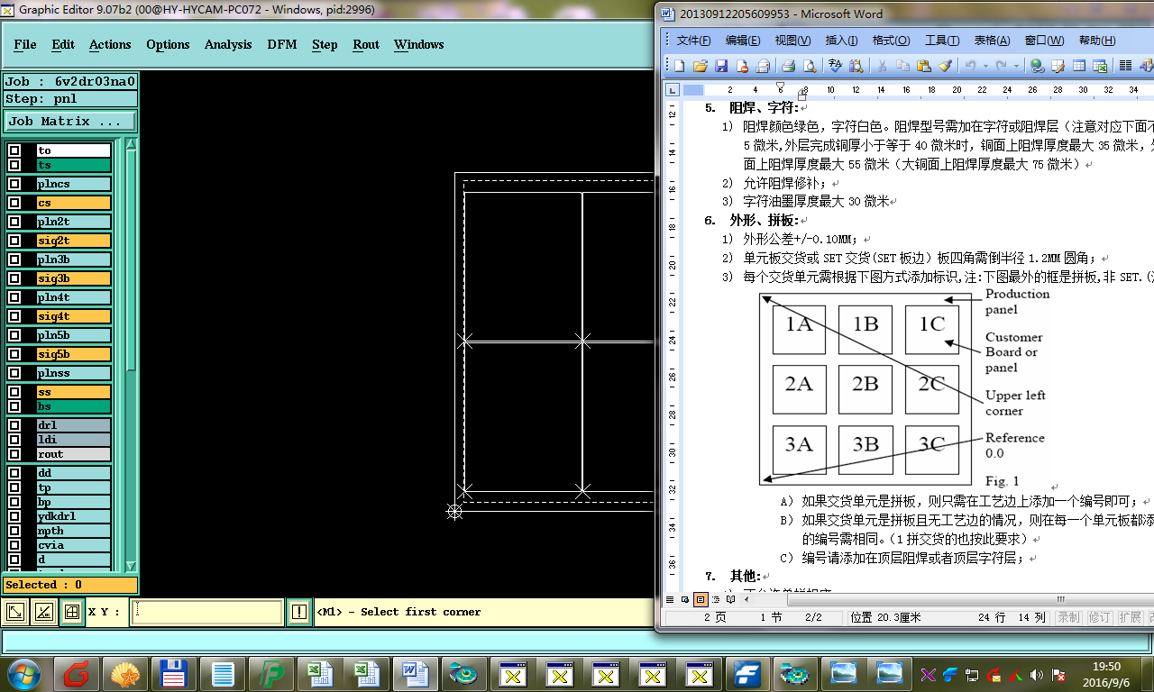Toggle the 'ts' layer checkbox

pos(15,165)
